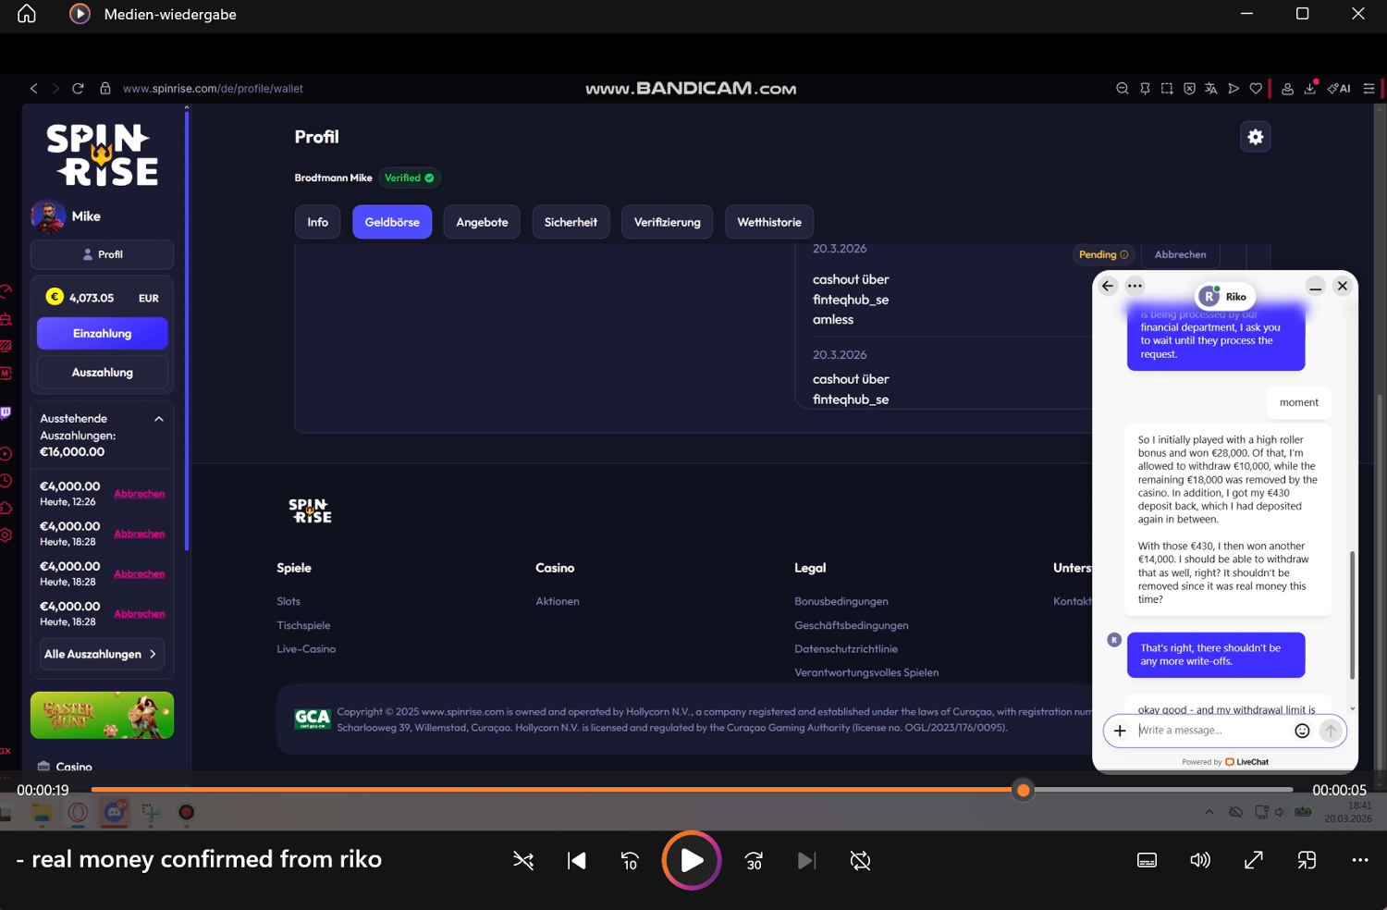Viewport: 1387px width, 910px height.
Task: Toggle shuffle in the media player
Action: 523,861
